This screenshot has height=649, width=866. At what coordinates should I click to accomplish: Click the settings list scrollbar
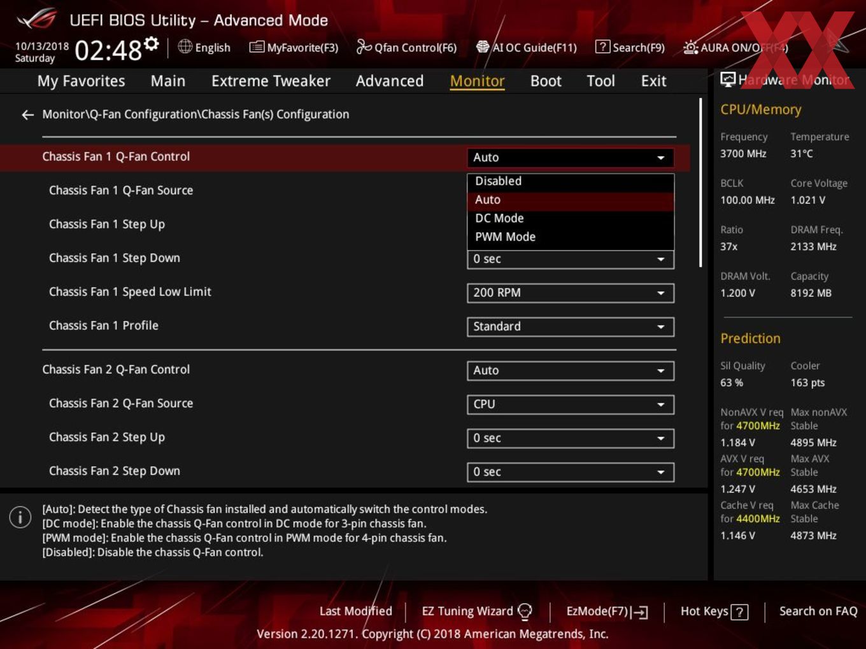pos(700,182)
